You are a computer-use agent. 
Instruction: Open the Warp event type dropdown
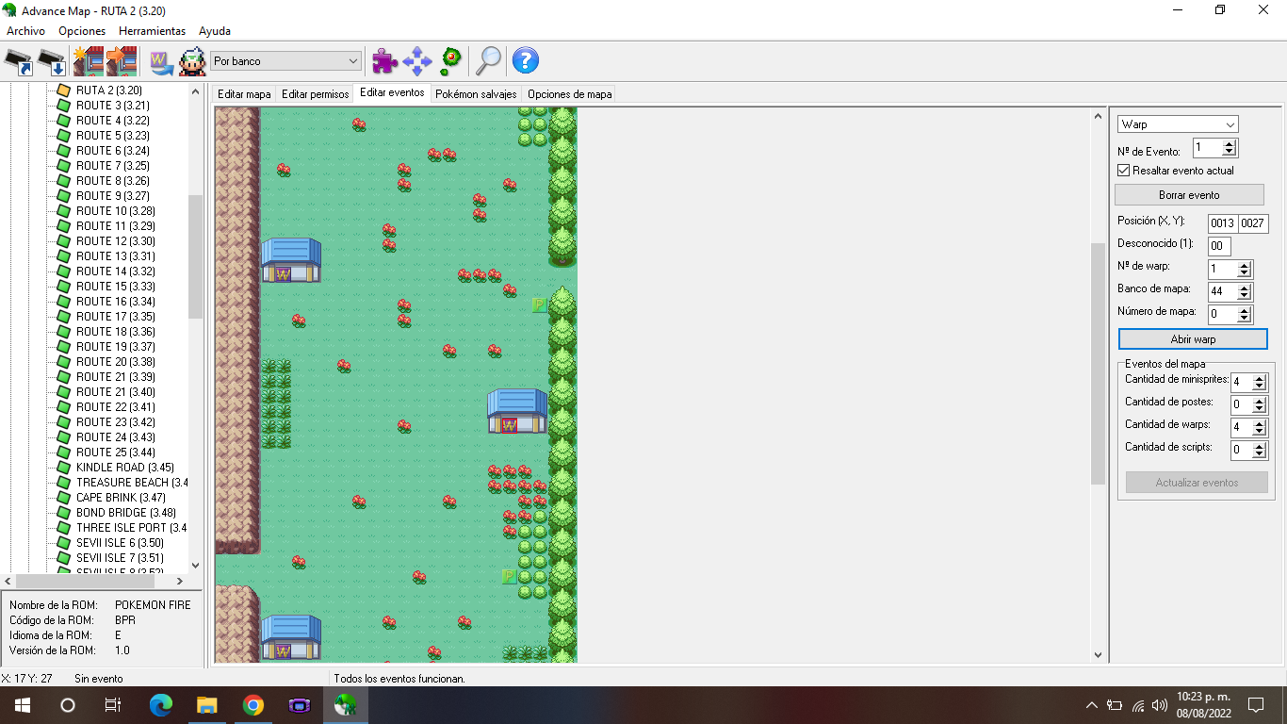pyautogui.click(x=1178, y=124)
